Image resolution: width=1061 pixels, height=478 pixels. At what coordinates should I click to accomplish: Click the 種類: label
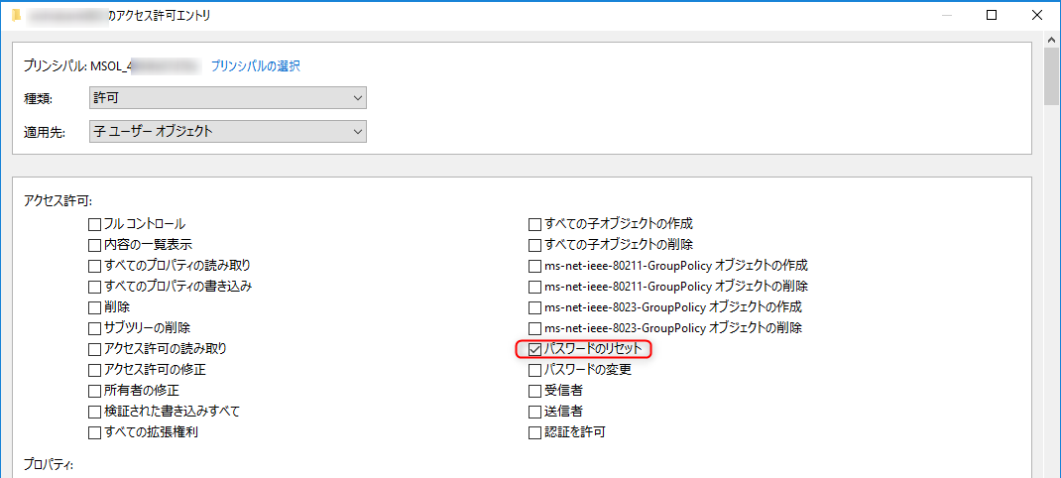[38, 98]
